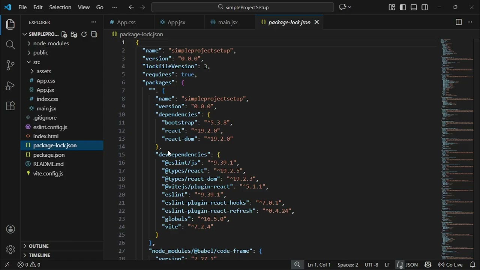The width and height of the screenshot is (480, 270).
Task: Open Copilot chat icon in title bar
Action: 342,7
